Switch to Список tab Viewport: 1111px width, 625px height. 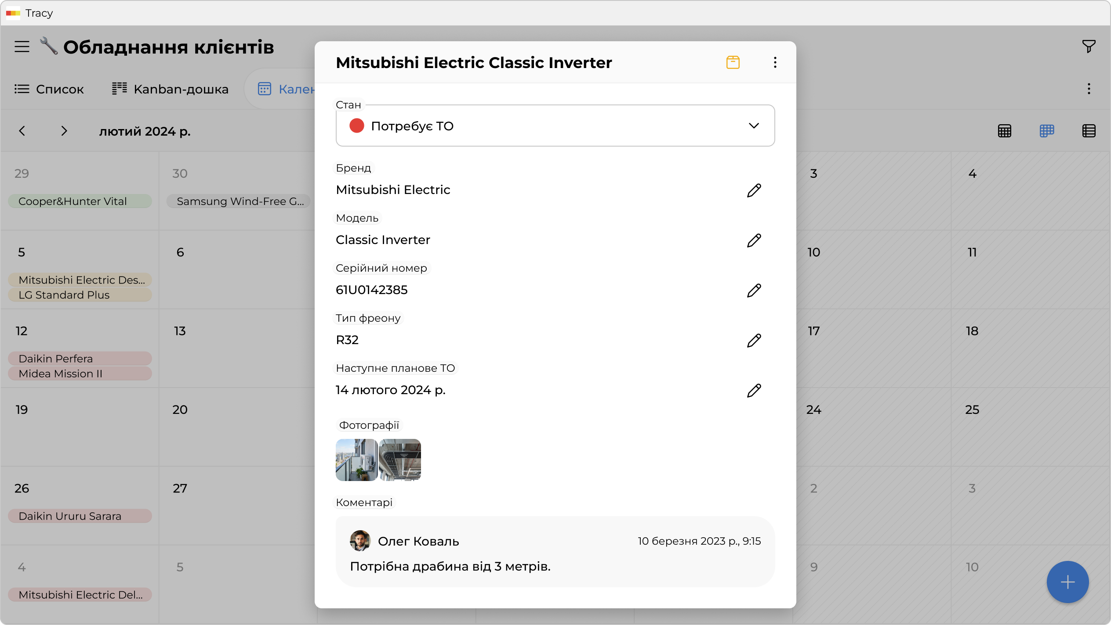(49, 89)
